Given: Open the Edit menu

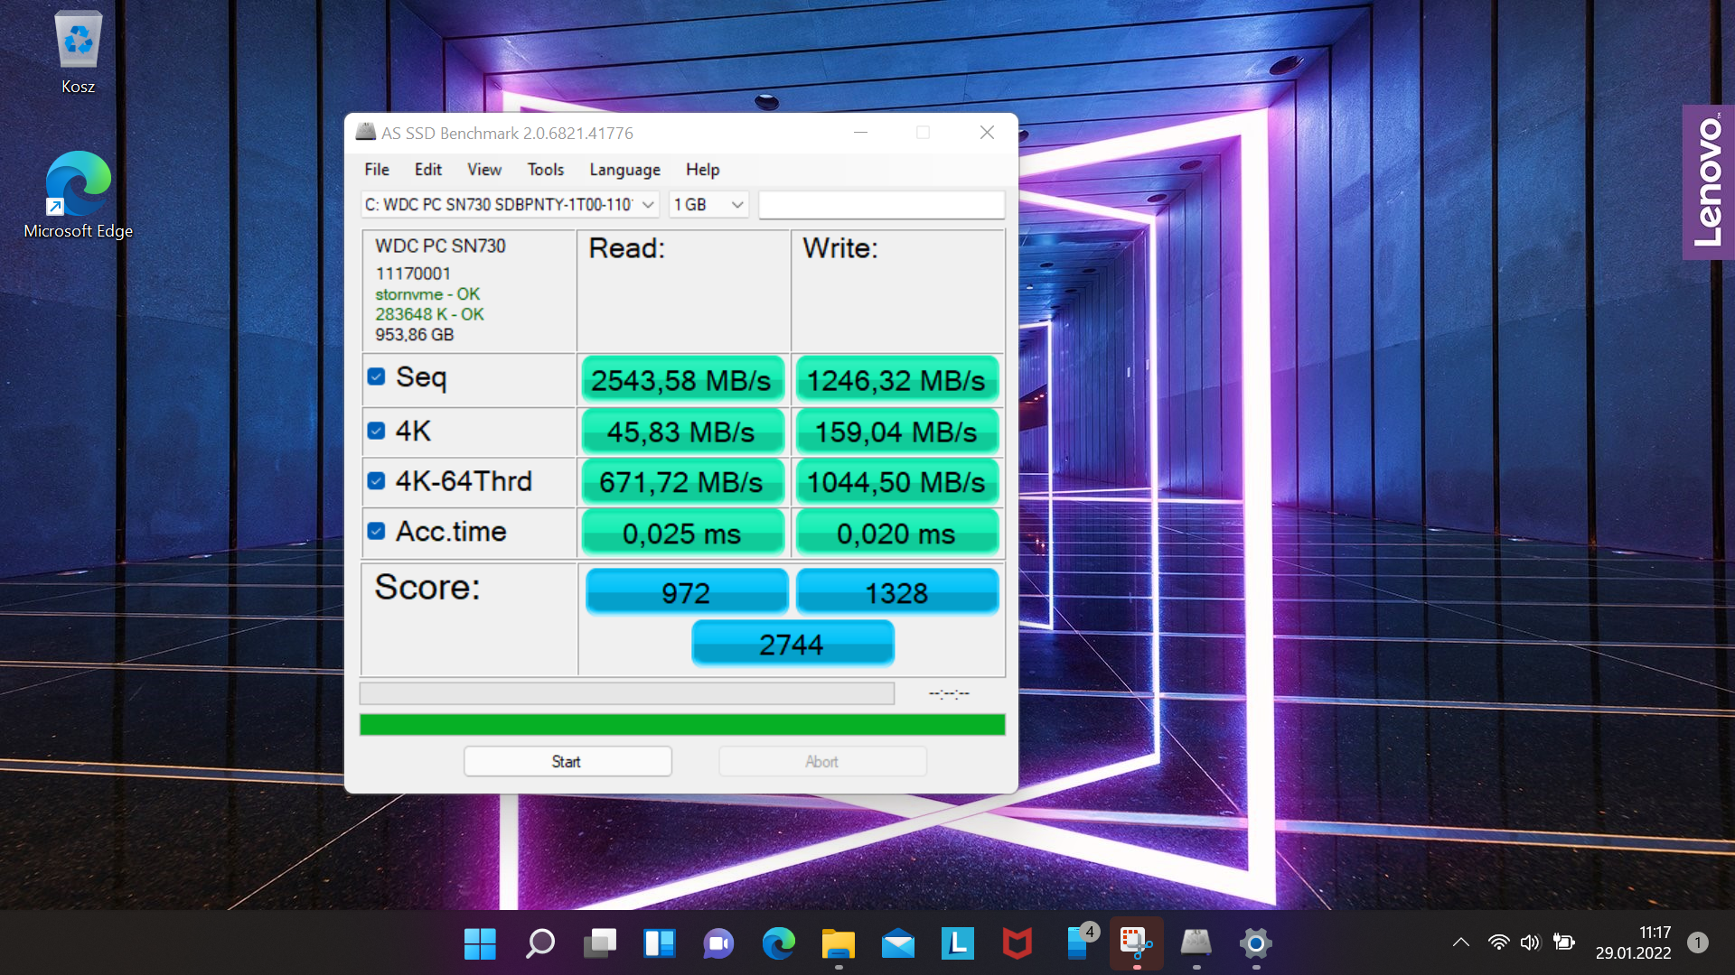Looking at the screenshot, I should (428, 170).
